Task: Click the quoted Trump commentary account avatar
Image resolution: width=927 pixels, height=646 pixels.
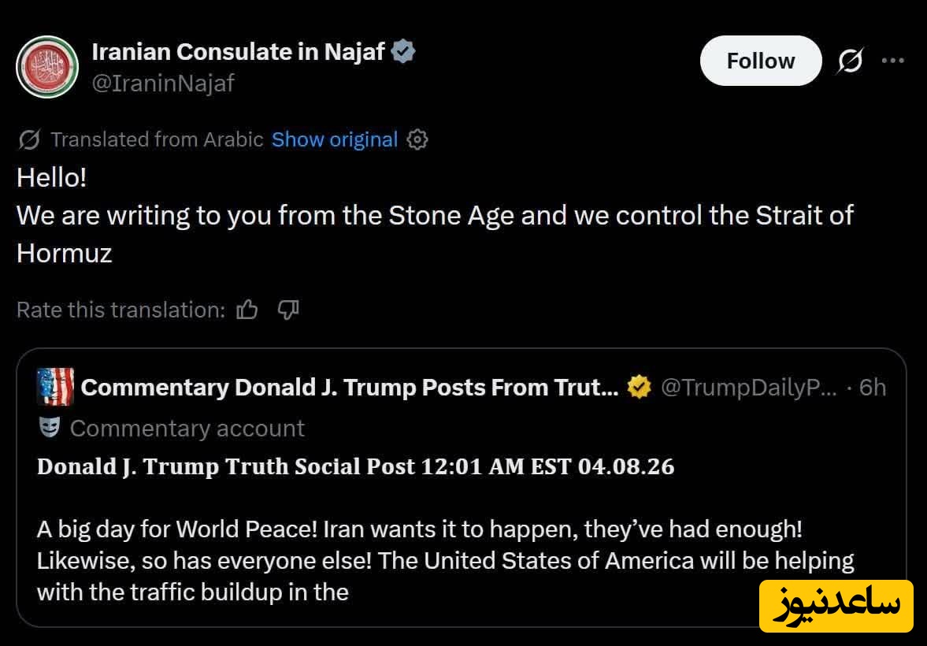Action: tap(55, 387)
